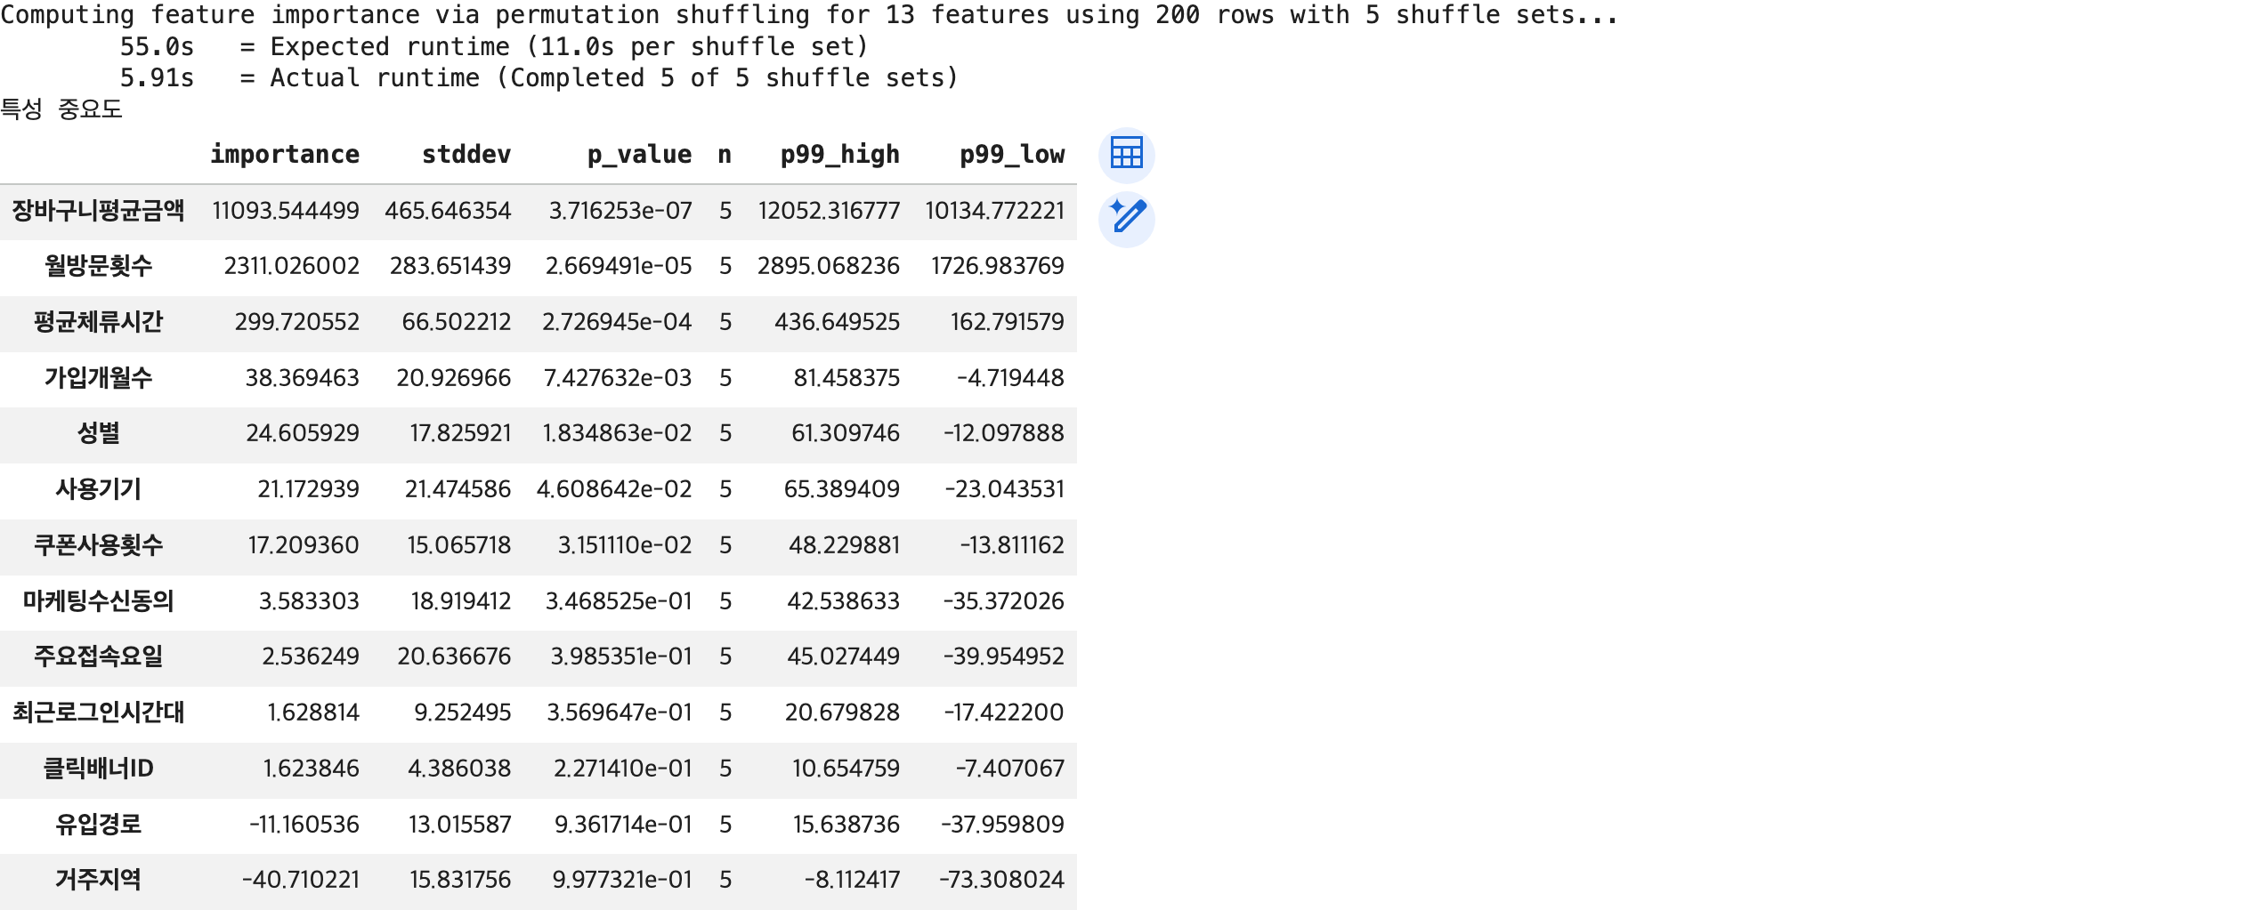Click the 특성 중요도 output heading text
Screen dimensions: 2268x910
pyautogui.click(x=61, y=109)
